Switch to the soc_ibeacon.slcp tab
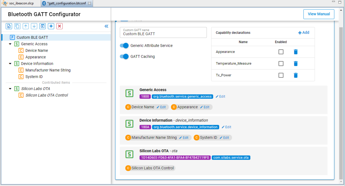345x186 pixels. 21,3
